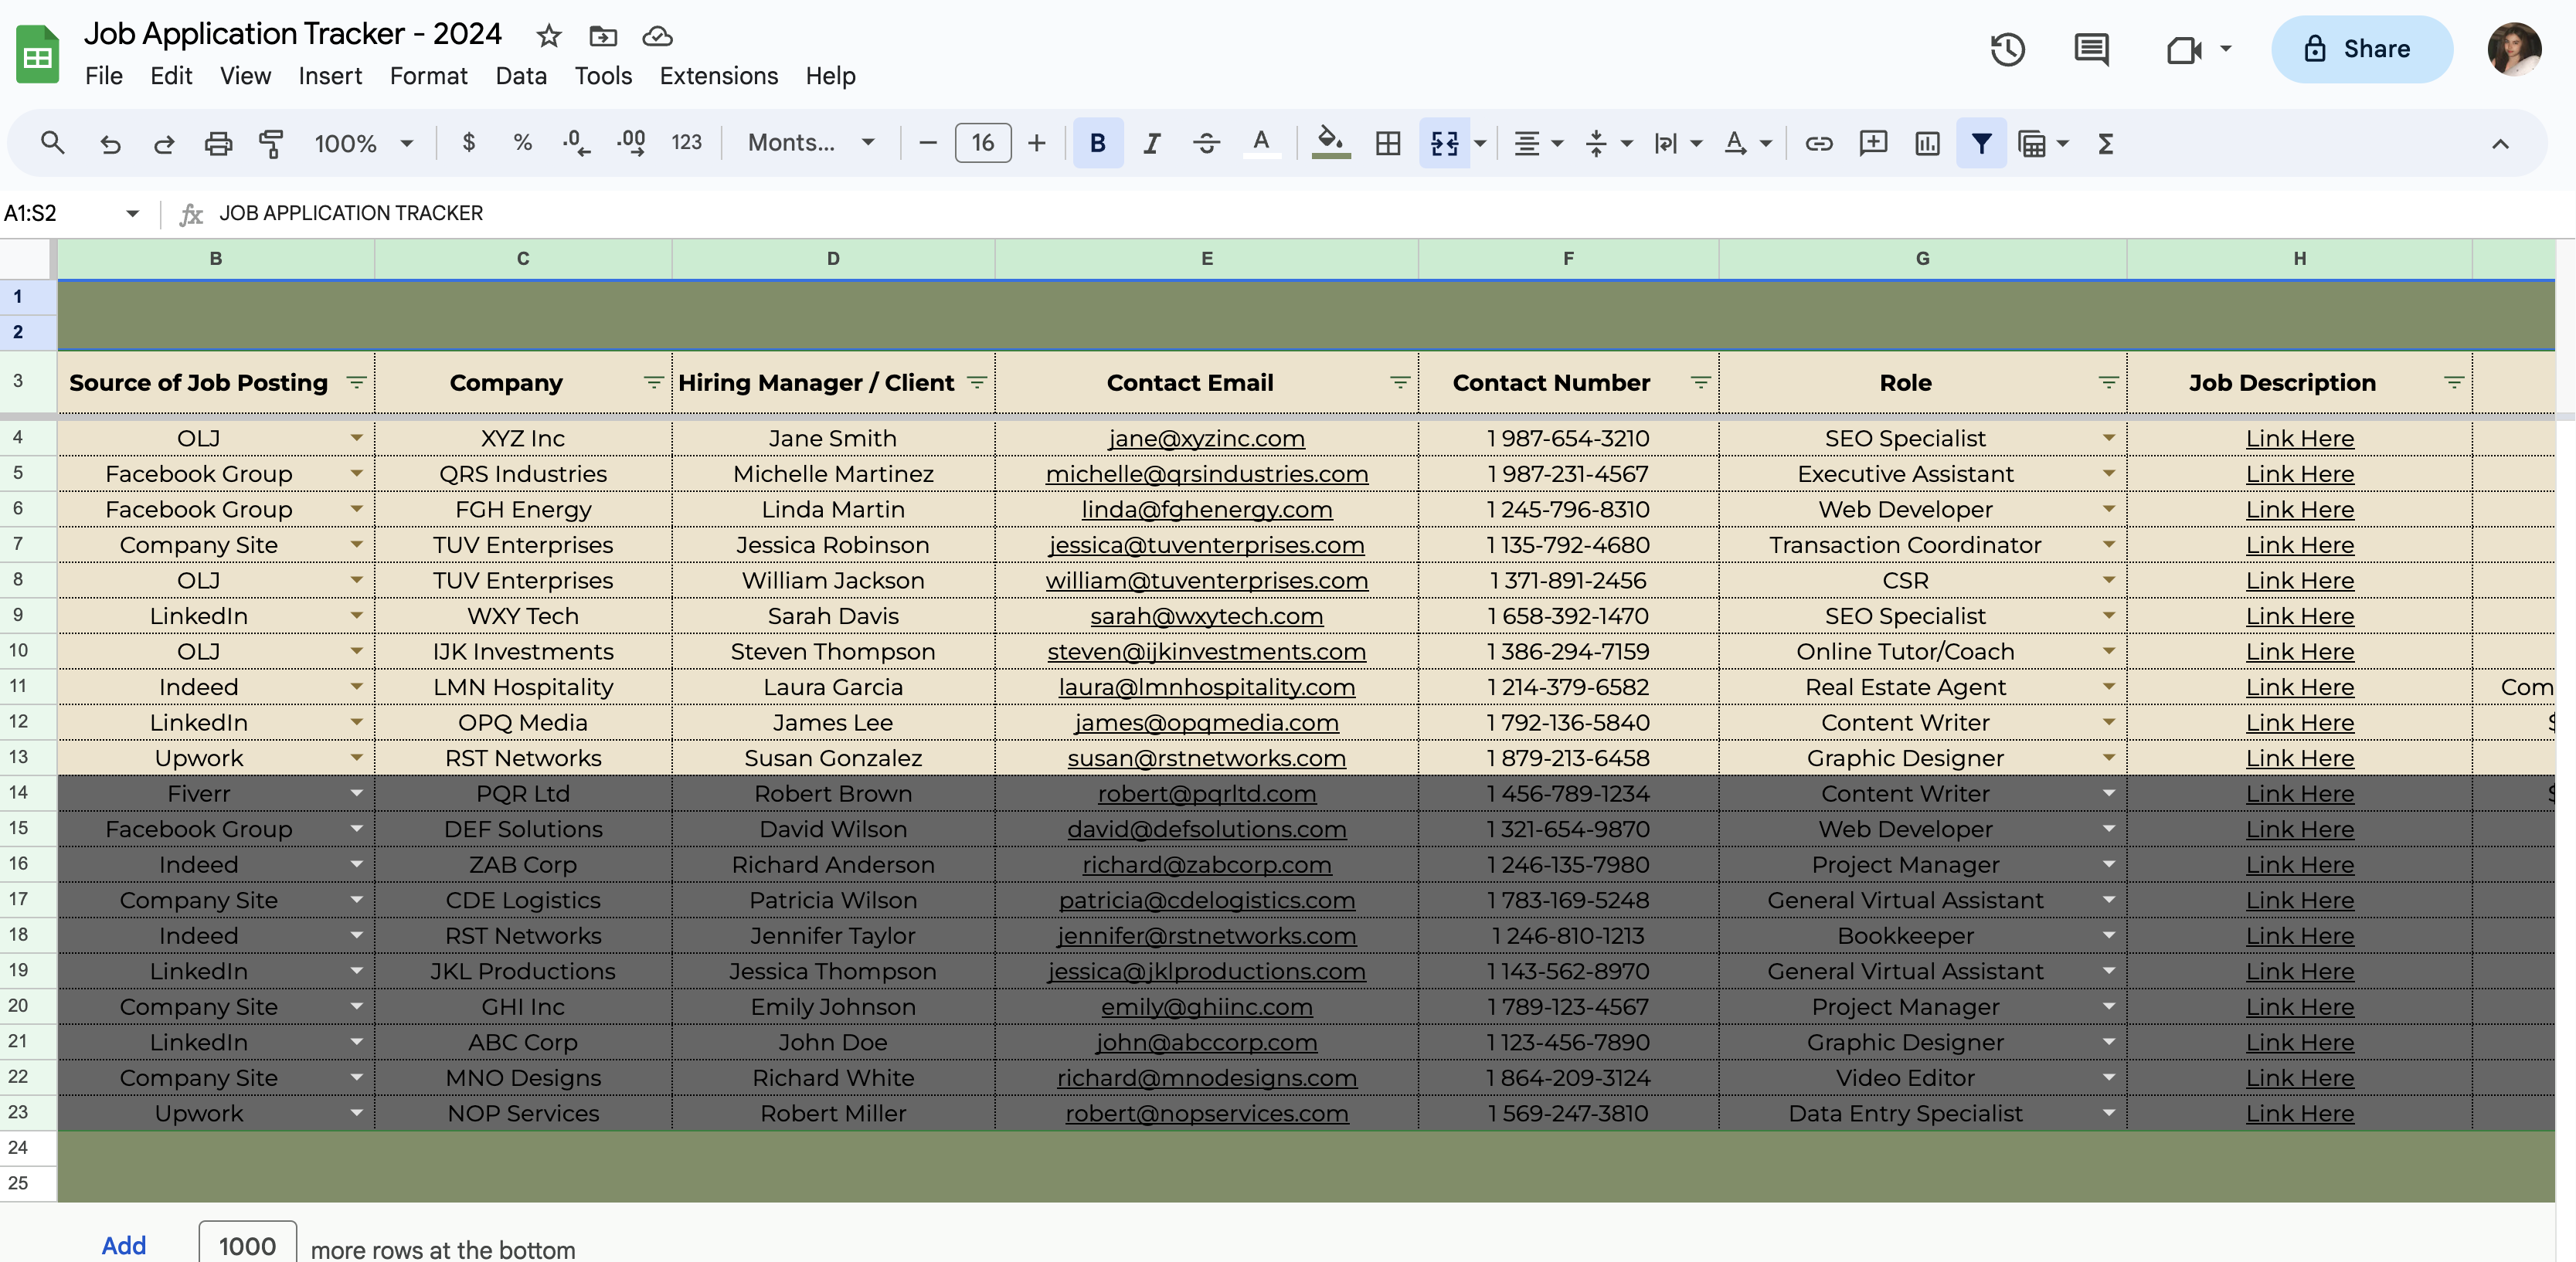Open the Data menu
Screen dimensions: 2576x1262
521,76
